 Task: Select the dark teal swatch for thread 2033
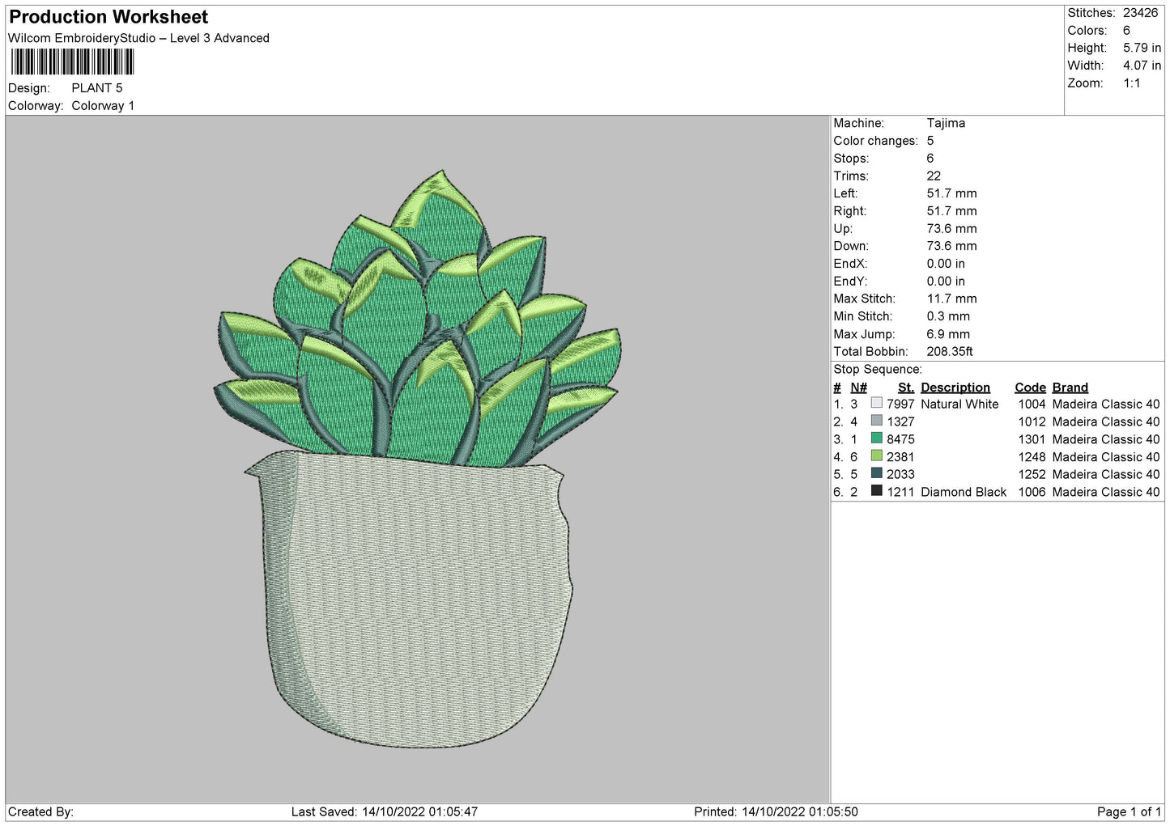876,473
